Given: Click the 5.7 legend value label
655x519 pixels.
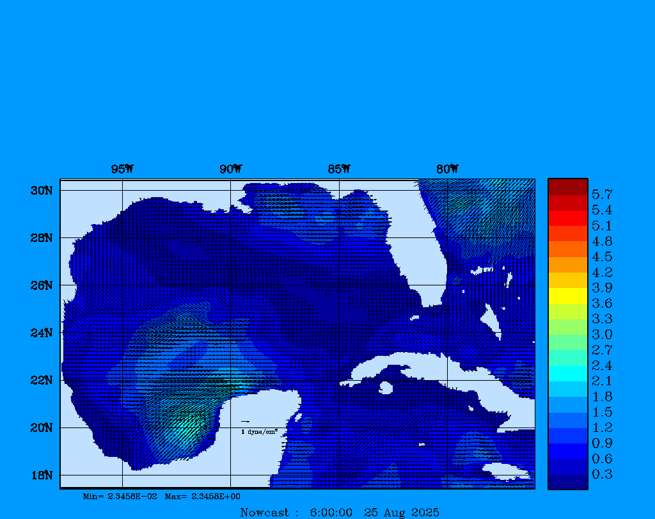Looking at the screenshot, I should coord(602,194).
